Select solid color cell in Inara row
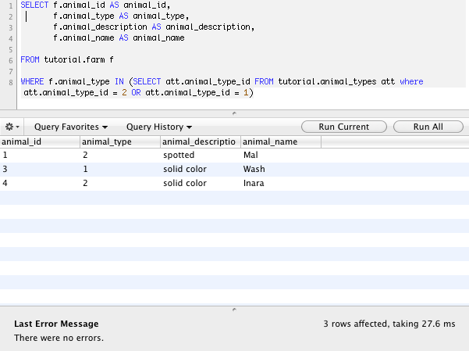 (x=201, y=183)
